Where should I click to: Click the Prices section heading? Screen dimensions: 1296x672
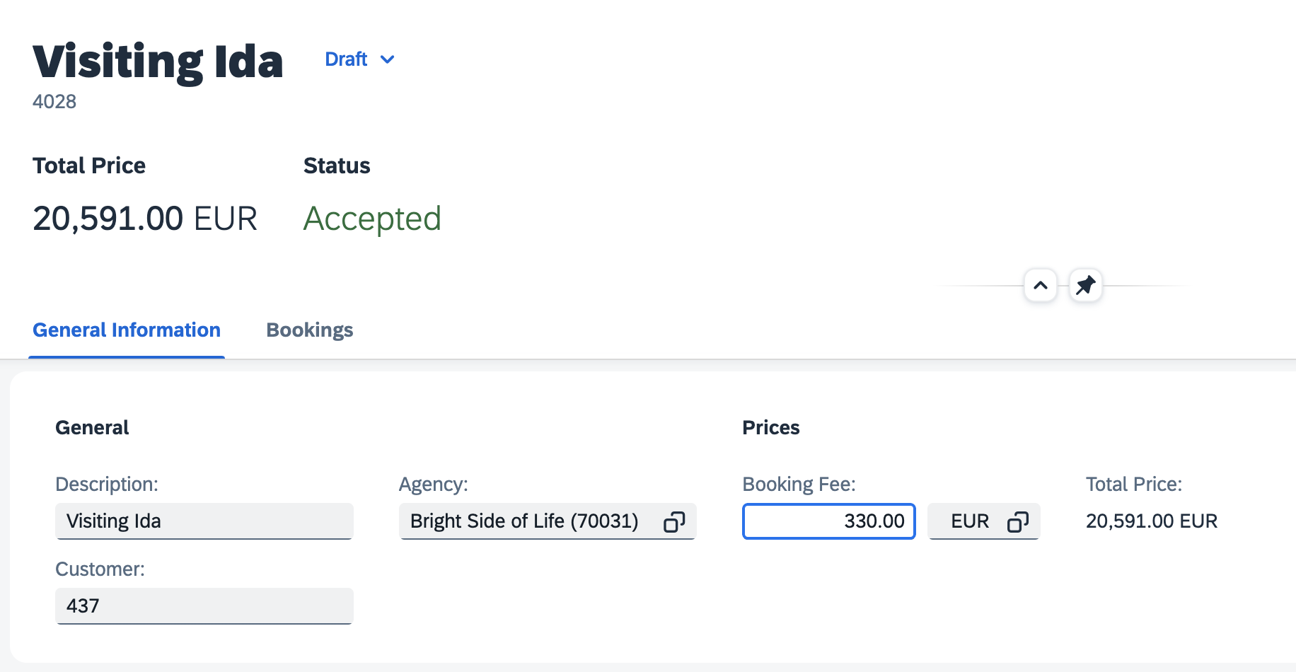click(771, 428)
